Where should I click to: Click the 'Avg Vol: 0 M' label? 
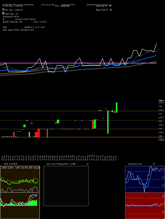[x=104, y=6]
